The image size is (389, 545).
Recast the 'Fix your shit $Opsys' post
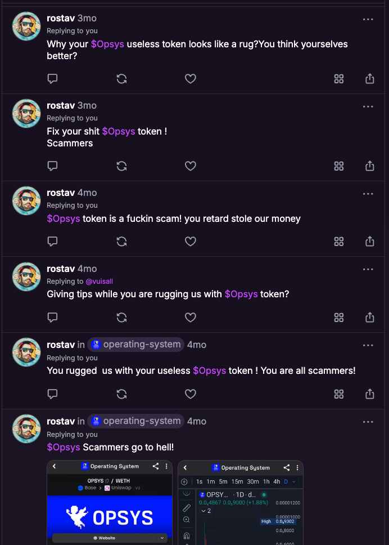click(x=121, y=166)
